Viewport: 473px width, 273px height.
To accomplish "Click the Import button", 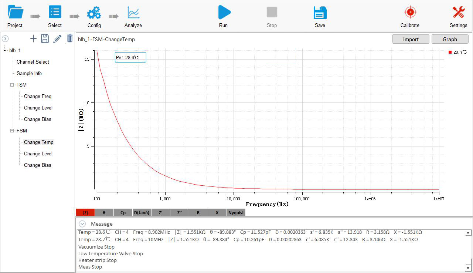I will [411, 39].
